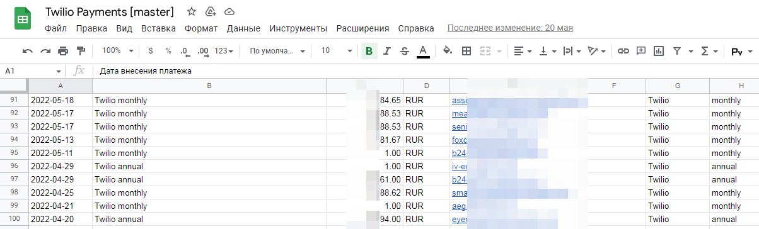The image size is (759, 229).
Task: Open the link in row 91
Action: 459,100
